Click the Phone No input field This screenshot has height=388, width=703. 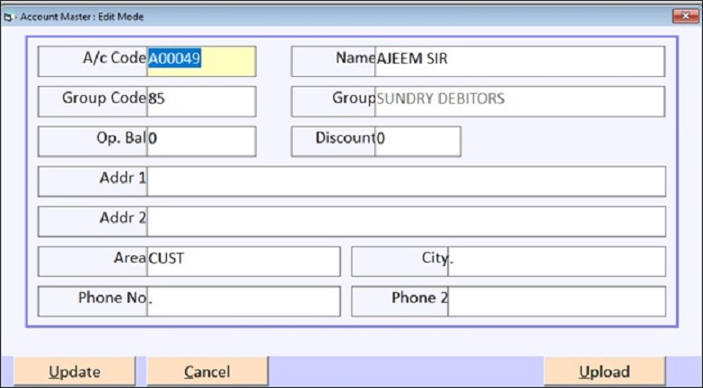[x=243, y=301]
